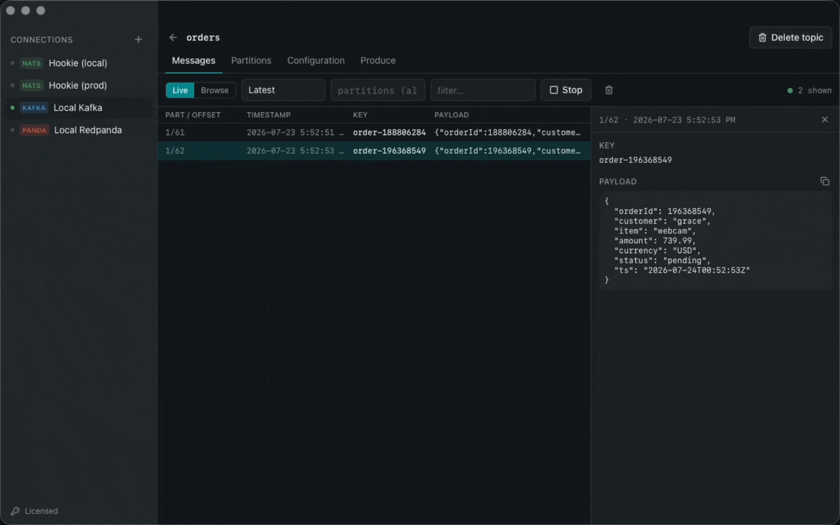The image size is (840, 525).
Task: Click the "ts" timestamp payload line
Action: 682,270
